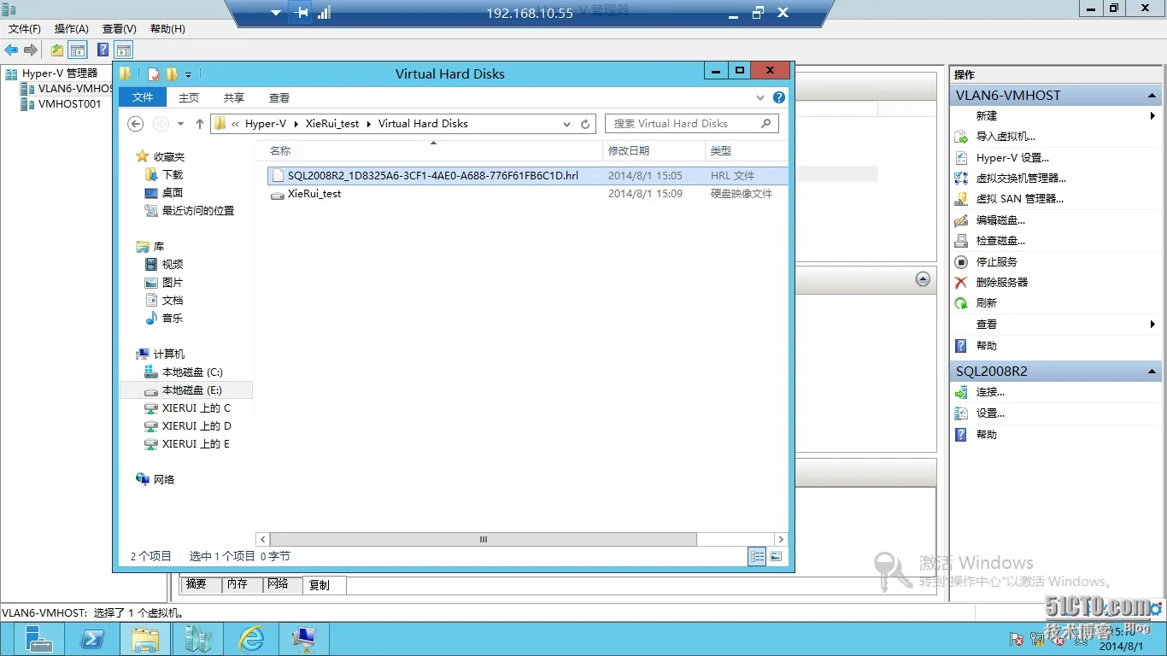1167x656 pixels.
Task: Click 刷新 in the actions pane
Action: pos(986,302)
